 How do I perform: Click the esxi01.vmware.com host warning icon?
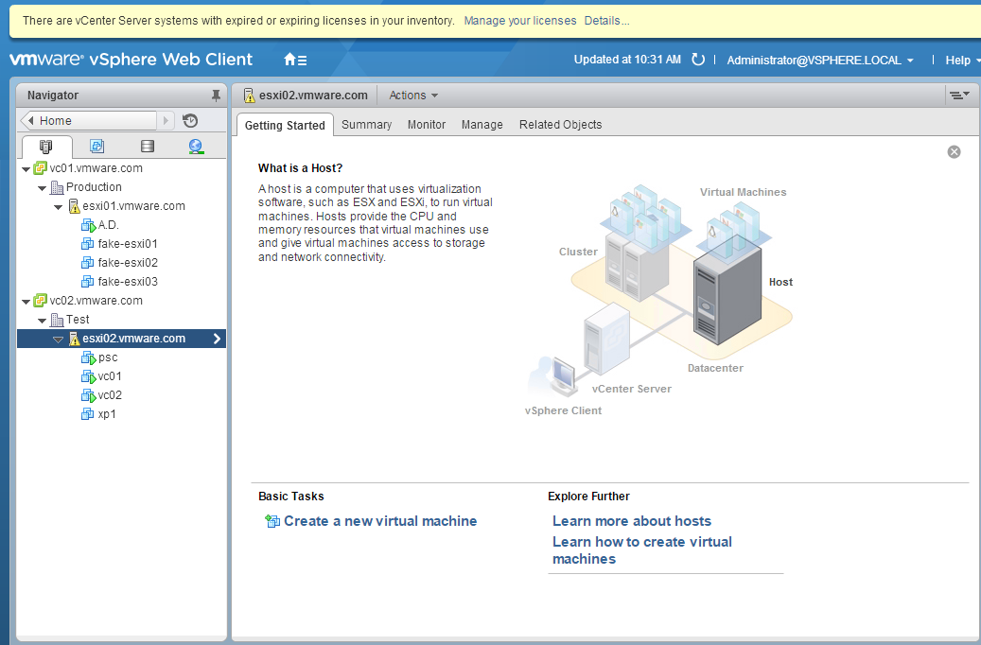74,206
